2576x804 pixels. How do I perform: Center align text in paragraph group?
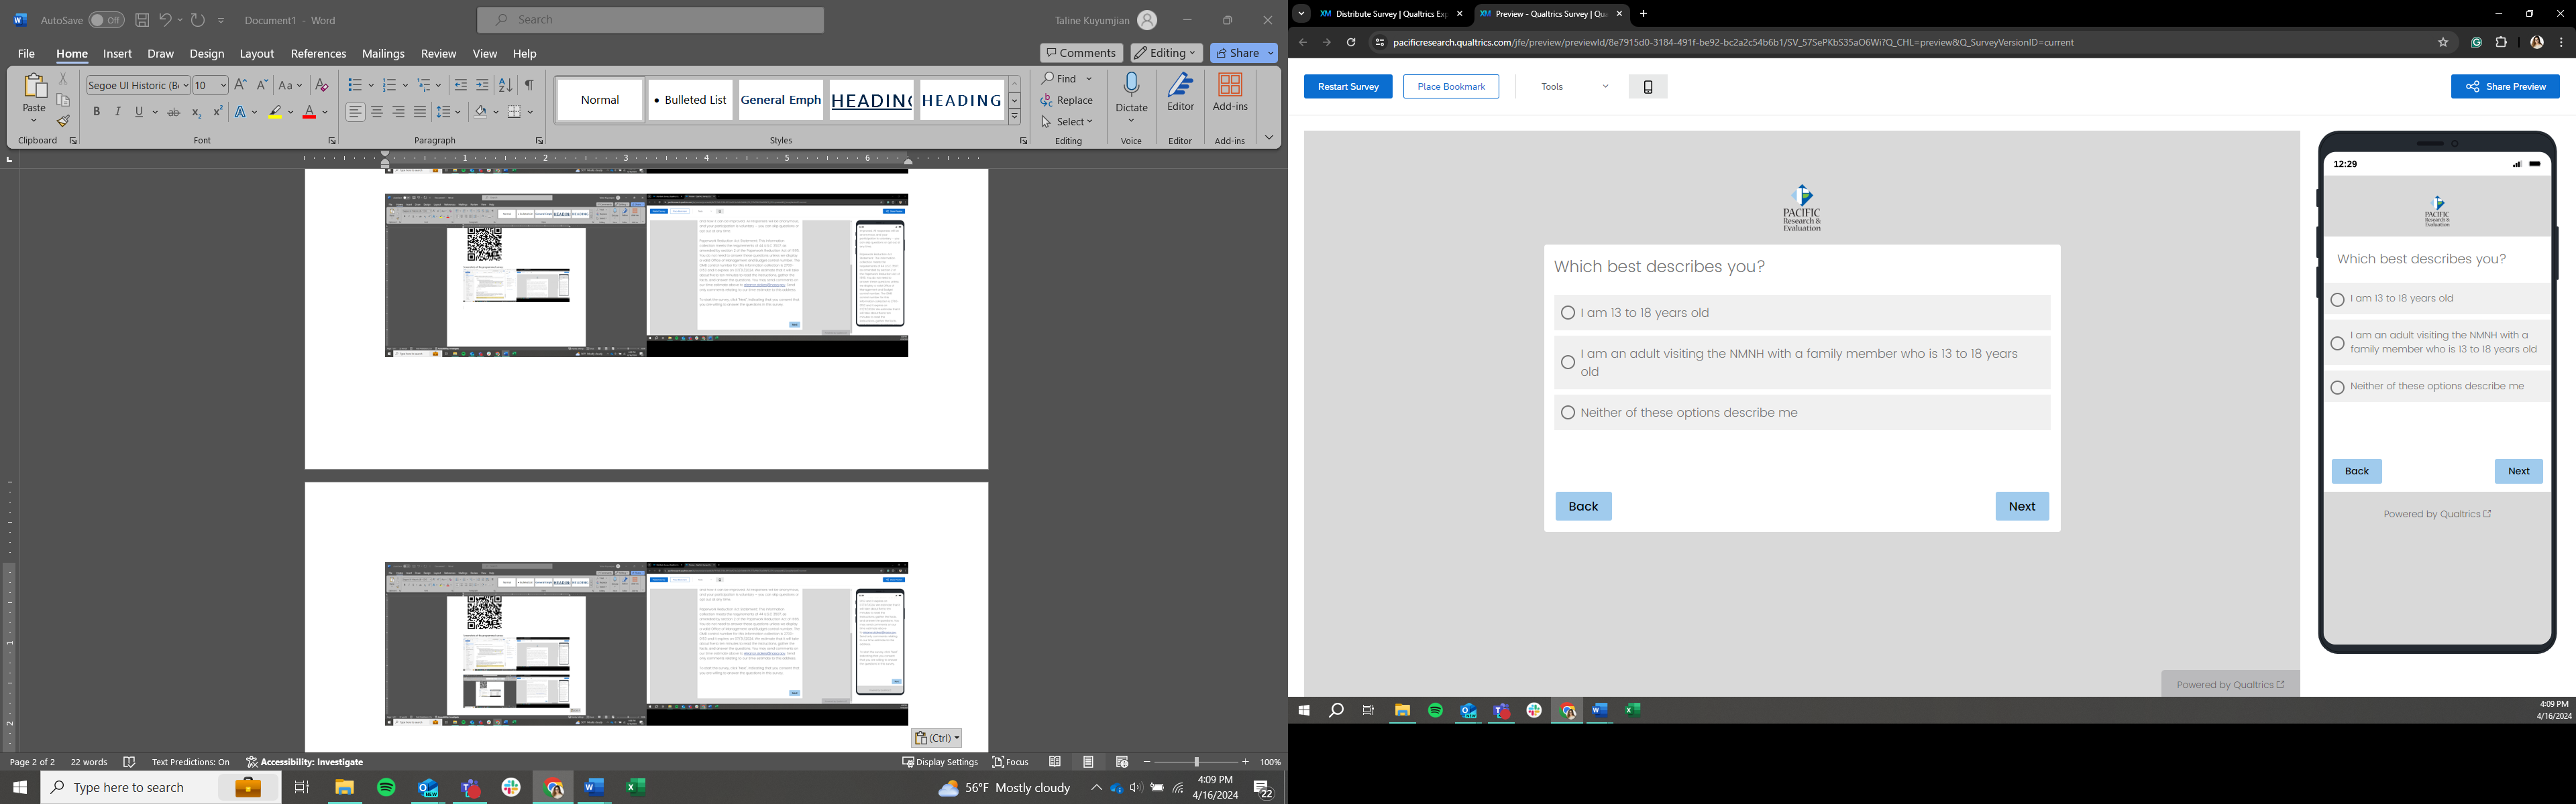click(x=377, y=112)
